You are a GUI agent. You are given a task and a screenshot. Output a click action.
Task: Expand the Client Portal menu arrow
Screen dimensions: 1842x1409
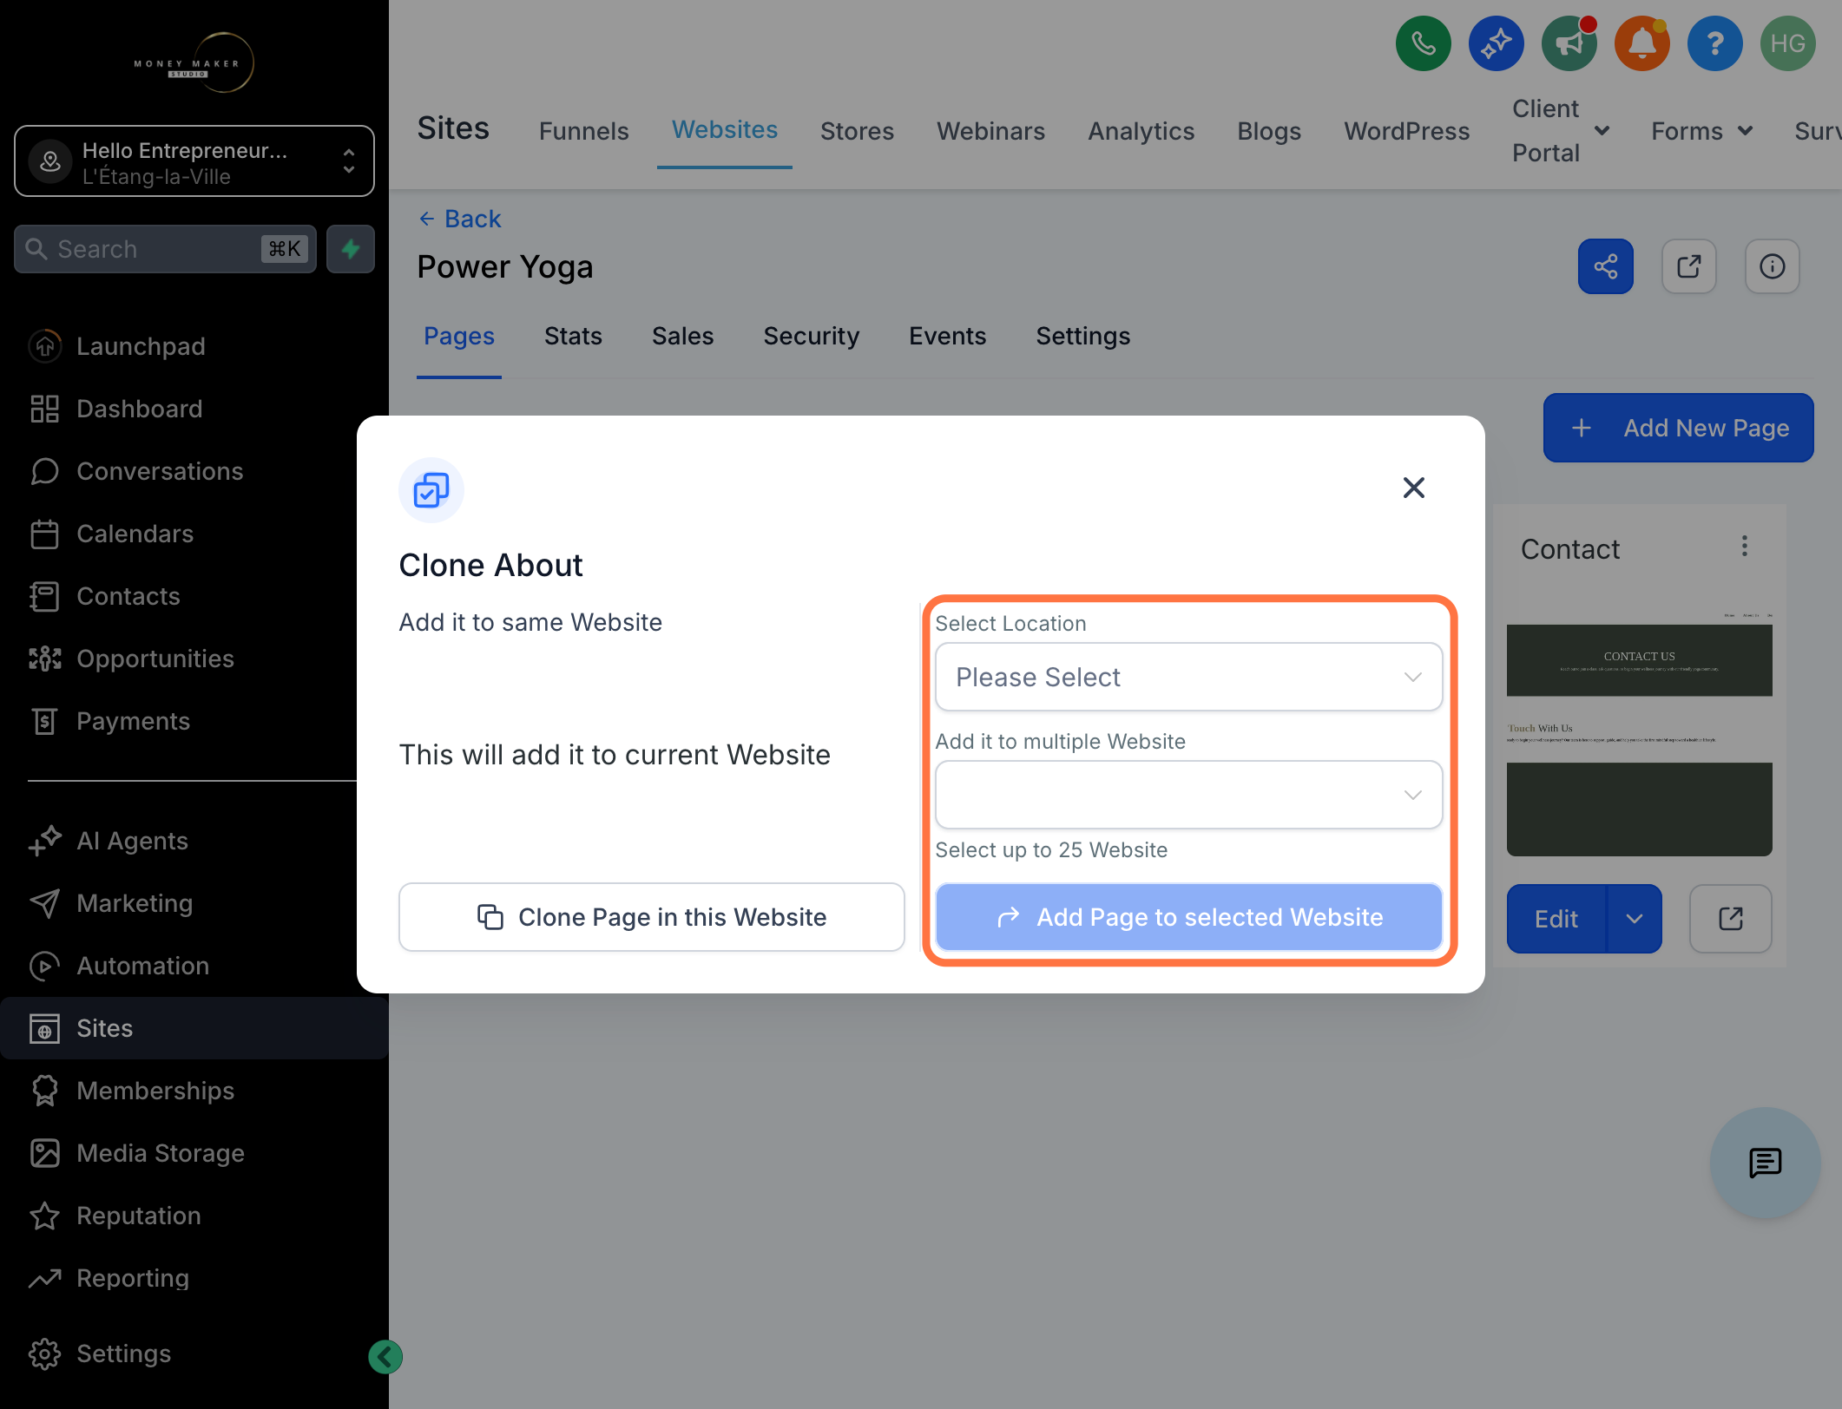[1602, 130]
